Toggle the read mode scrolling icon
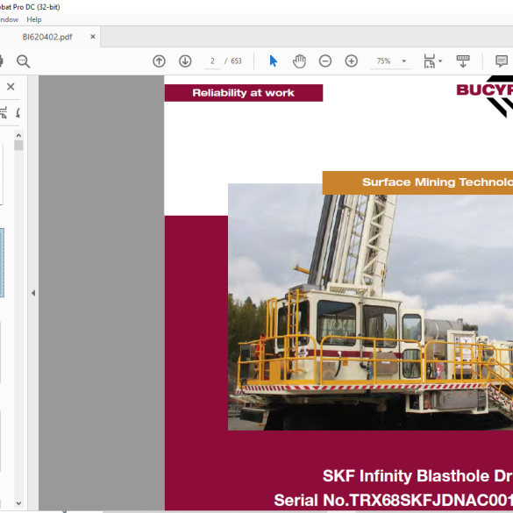Image resolution: width=513 pixels, height=513 pixels. click(x=463, y=61)
